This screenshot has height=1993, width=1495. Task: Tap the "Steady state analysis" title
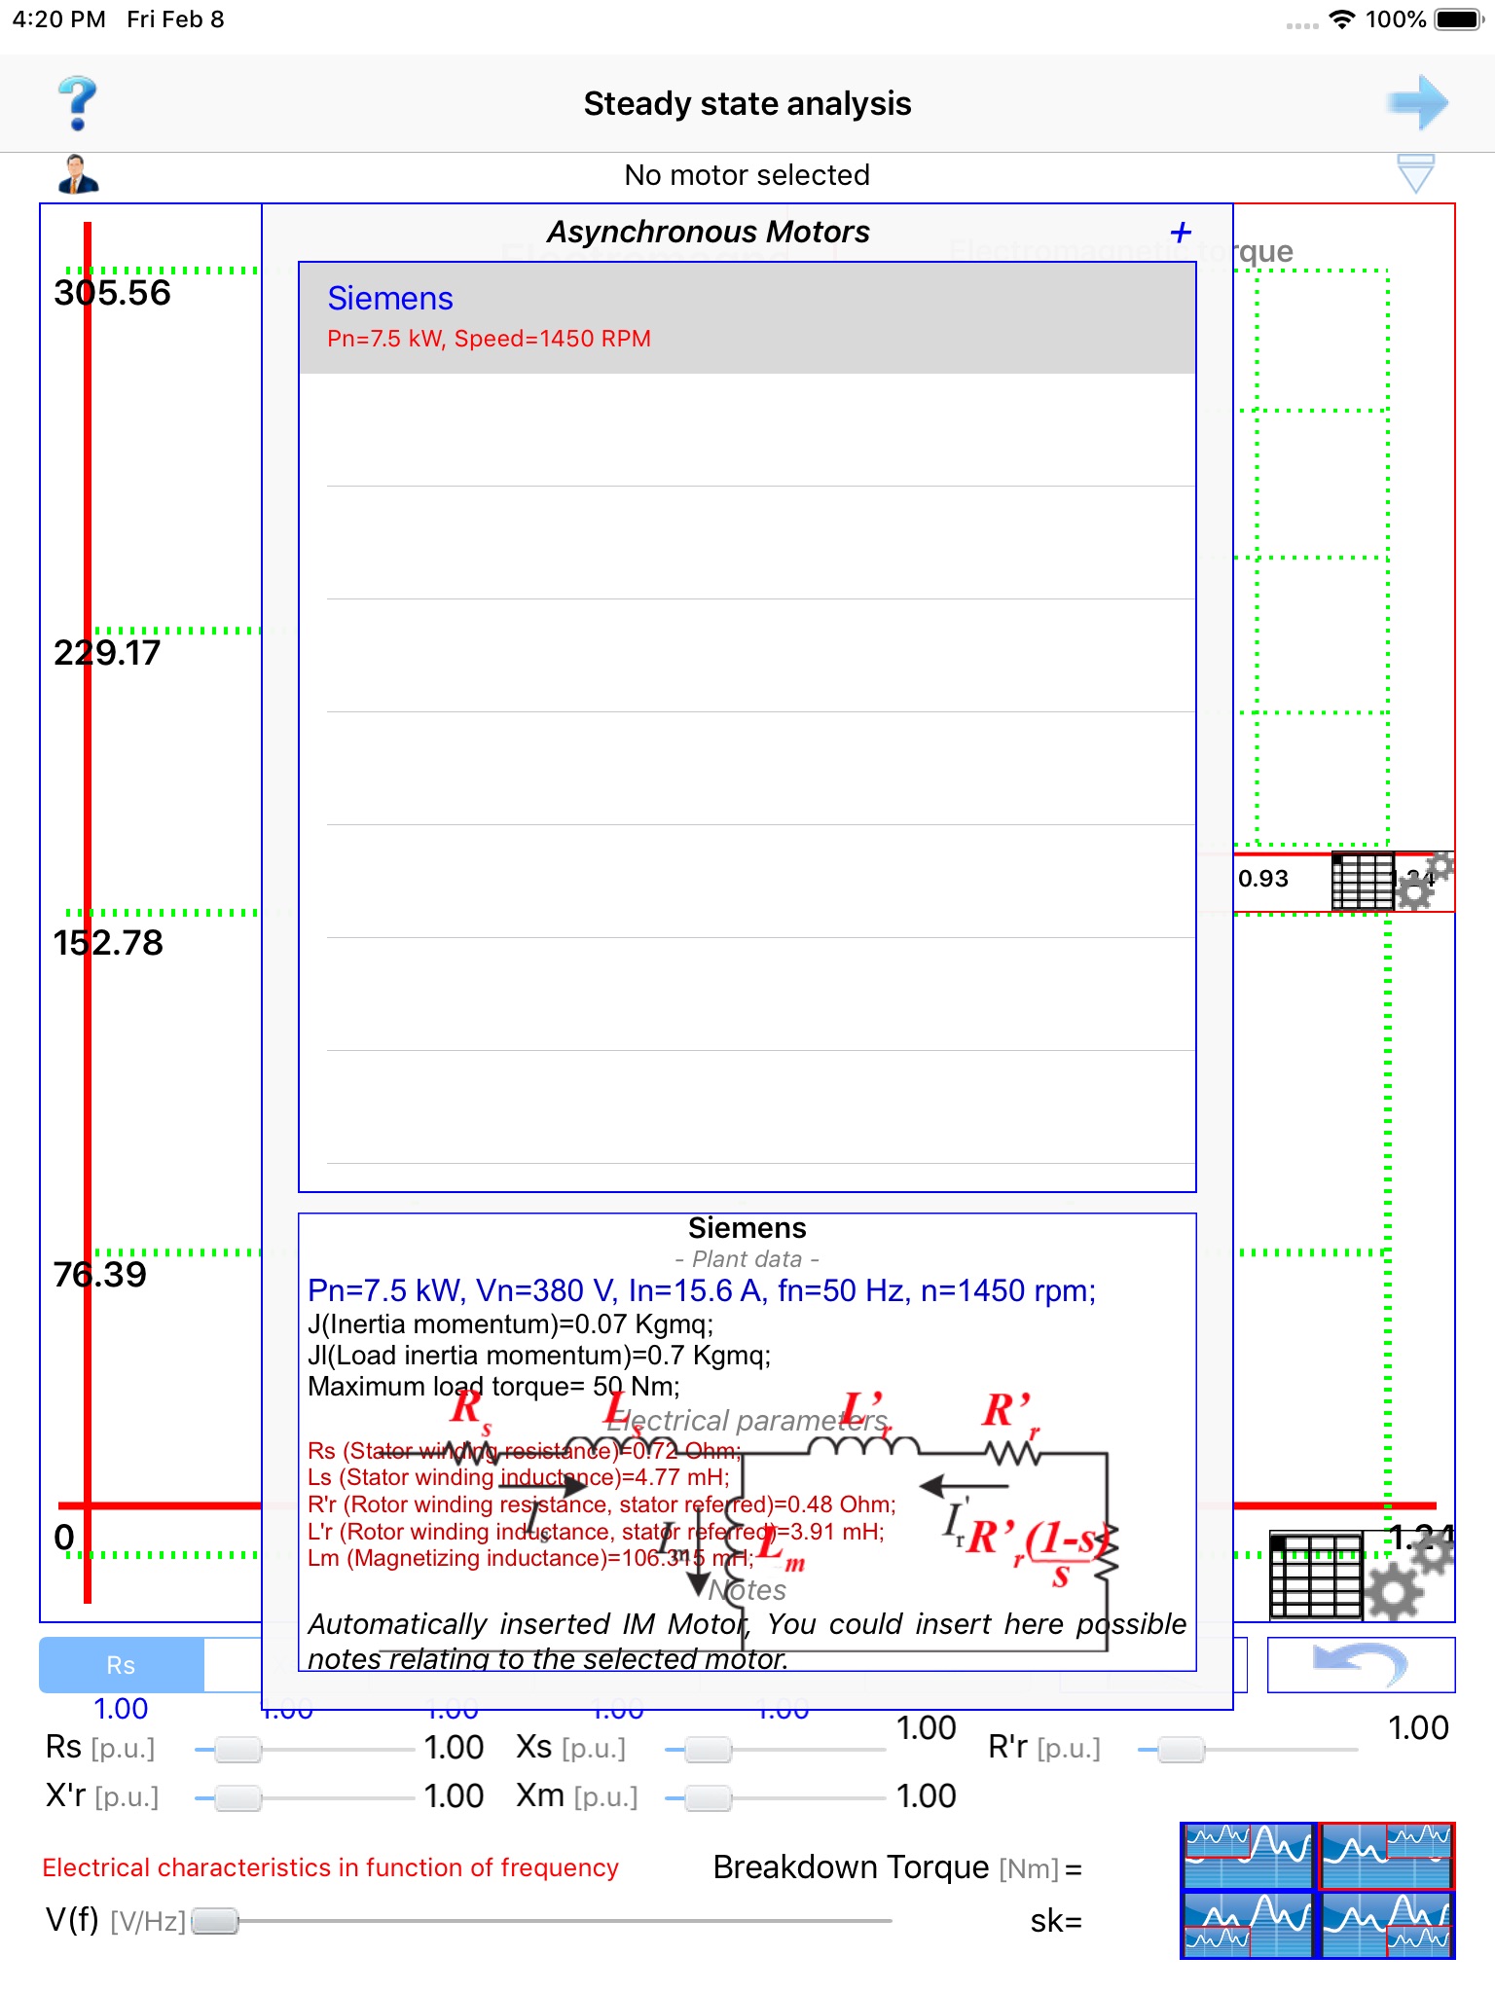coord(747,103)
